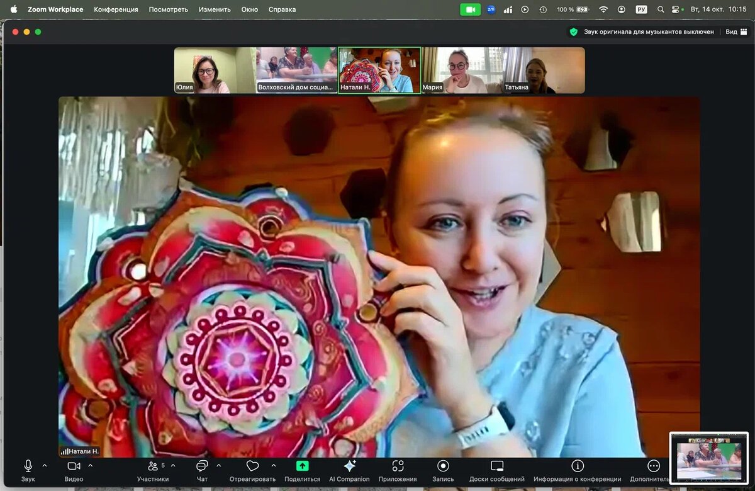The image size is (755, 491).
Task: Click the Натали Н. name label on main video
Action: tap(80, 451)
